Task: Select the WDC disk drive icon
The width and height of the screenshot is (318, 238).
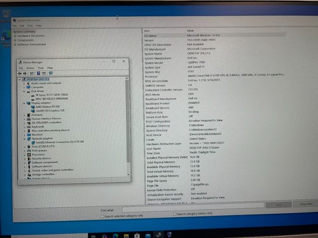Action: coord(32,99)
